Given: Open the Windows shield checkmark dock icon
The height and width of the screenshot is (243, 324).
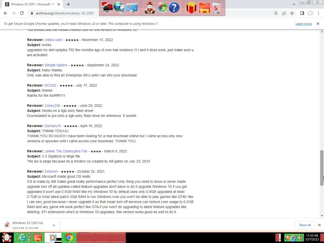Looking at the screenshot, I should (162, 8).
